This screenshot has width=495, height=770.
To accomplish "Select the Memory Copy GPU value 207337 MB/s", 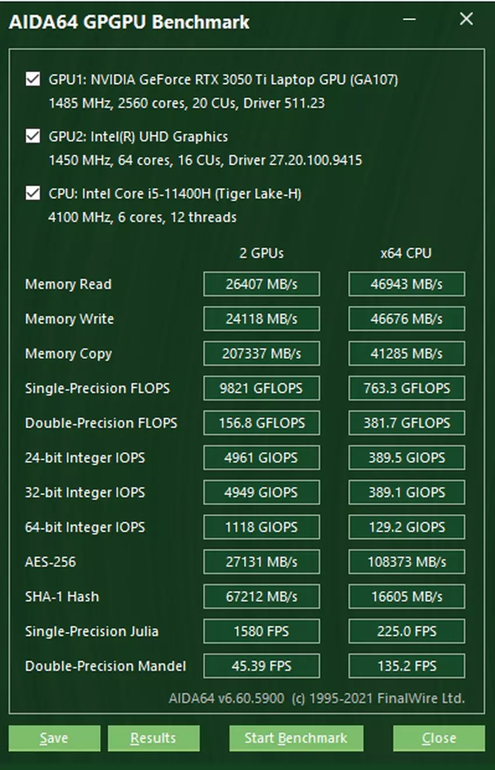I will (261, 354).
